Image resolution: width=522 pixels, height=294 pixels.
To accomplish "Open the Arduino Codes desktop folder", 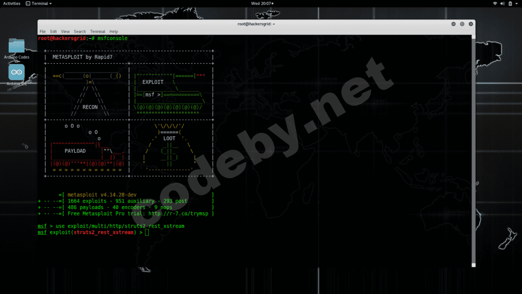I will 16,48.
